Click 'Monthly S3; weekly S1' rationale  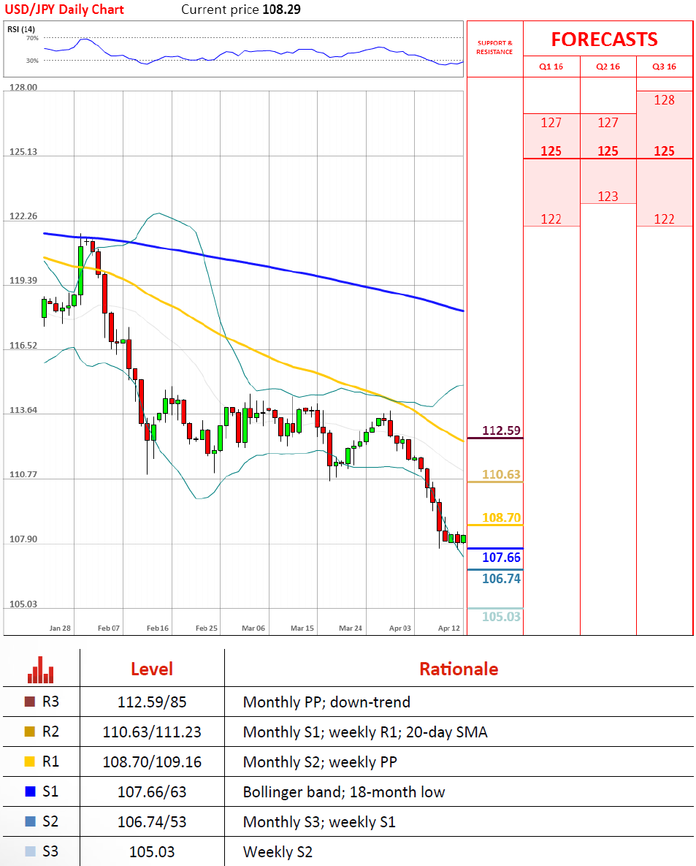point(319,822)
